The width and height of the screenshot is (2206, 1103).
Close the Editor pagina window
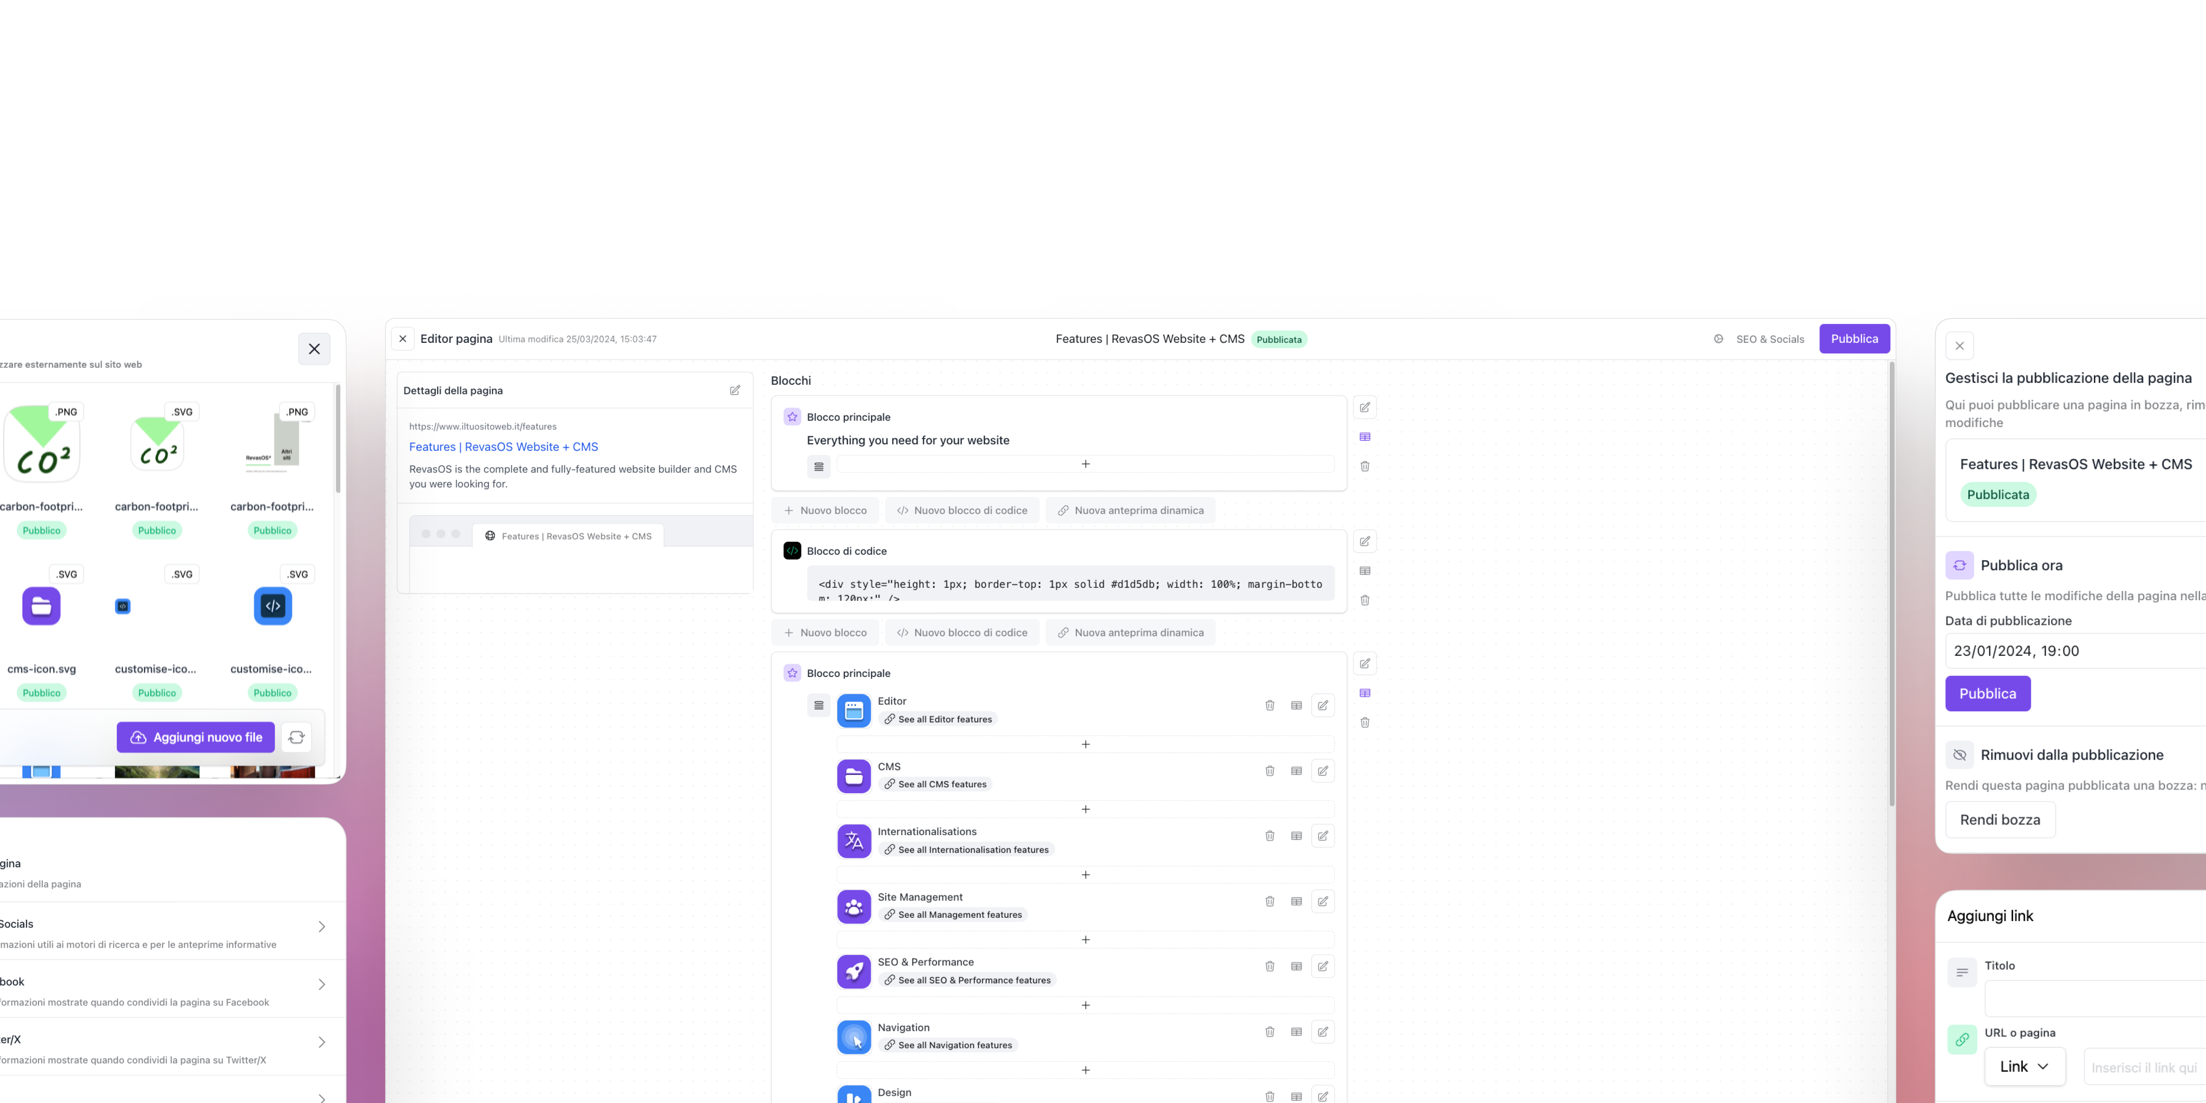point(403,339)
